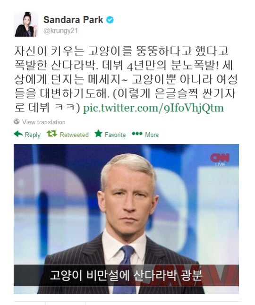255x305 pixels.
Task: Undo retweet via the Retweeted label
Action: pyautogui.click(x=74, y=135)
